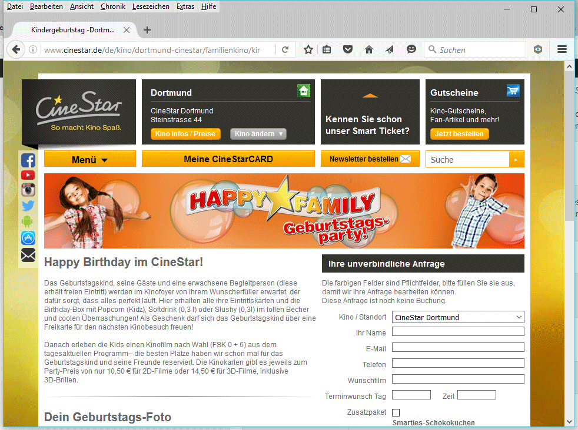Open Android app icon in sidebar
Viewport: 578px width, 430px height.
[27, 221]
